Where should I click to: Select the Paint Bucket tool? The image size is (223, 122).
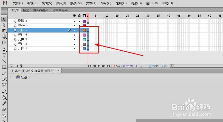pos(4,97)
